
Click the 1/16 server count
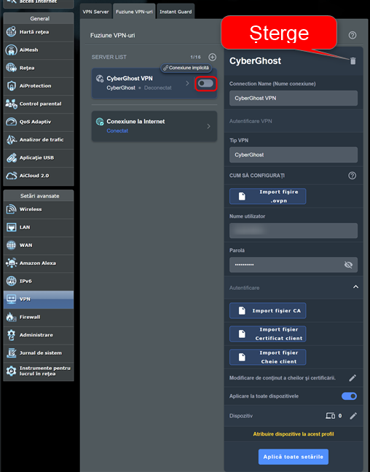point(195,57)
